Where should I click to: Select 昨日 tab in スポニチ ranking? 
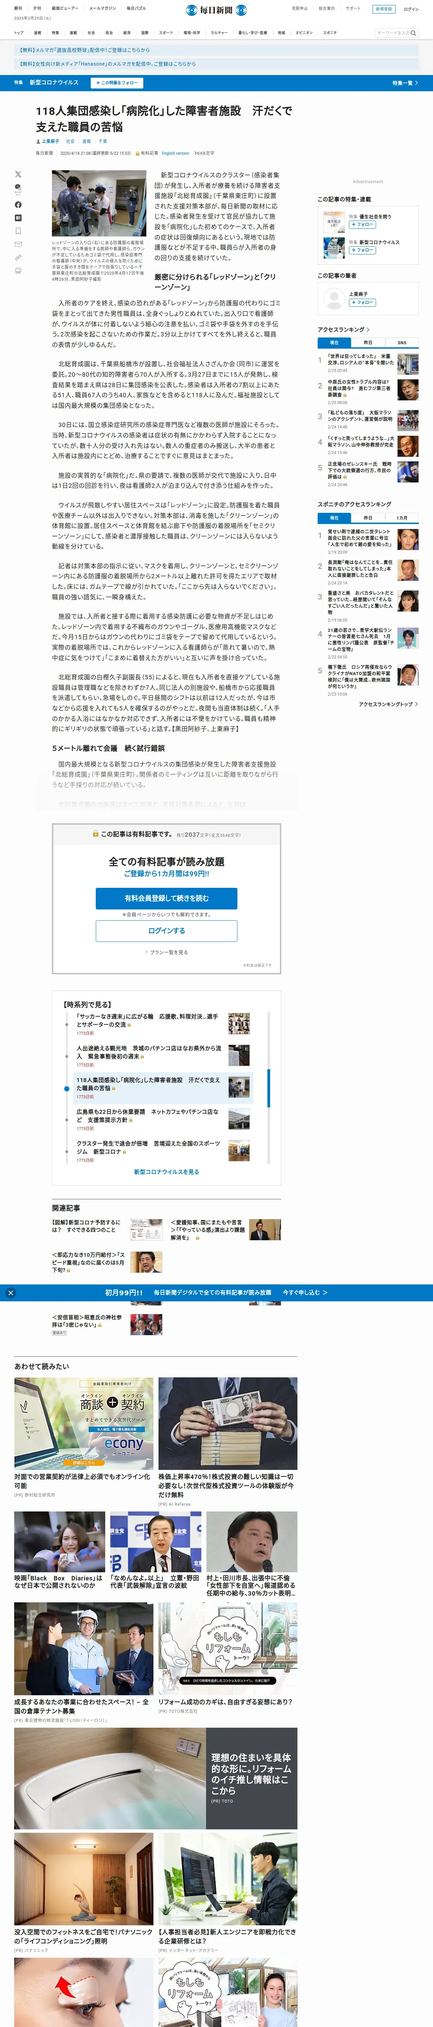368,518
